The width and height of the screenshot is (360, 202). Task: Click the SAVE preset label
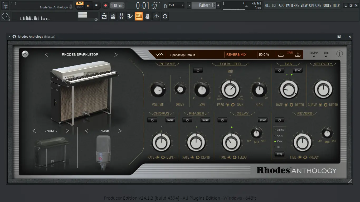coord(290,53)
